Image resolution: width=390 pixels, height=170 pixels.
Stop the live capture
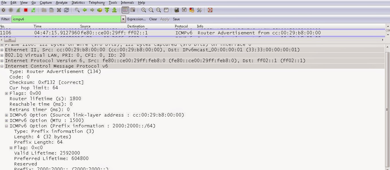click(x=25, y=10)
